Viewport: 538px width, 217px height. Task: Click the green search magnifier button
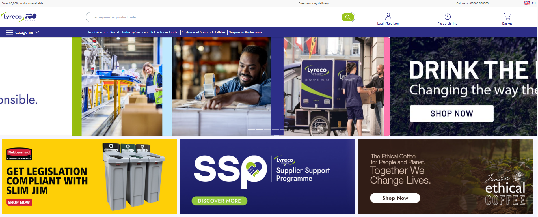(348, 17)
